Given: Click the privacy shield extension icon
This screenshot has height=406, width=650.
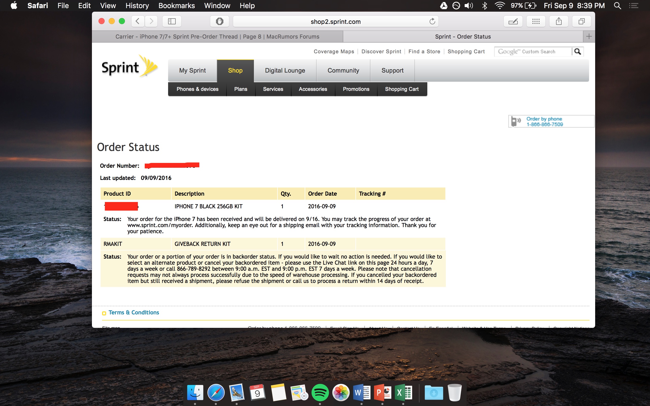Looking at the screenshot, I should pos(219,21).
